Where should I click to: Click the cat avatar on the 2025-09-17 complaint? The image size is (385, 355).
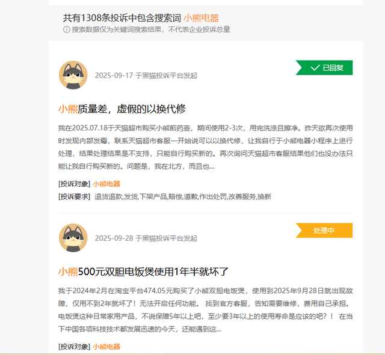(73, 75)
